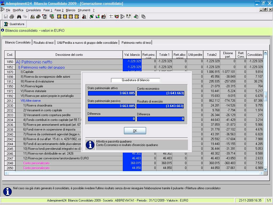Click the Save floppy disk icon
Screen dimensions: 273x205
click(6, 17)
